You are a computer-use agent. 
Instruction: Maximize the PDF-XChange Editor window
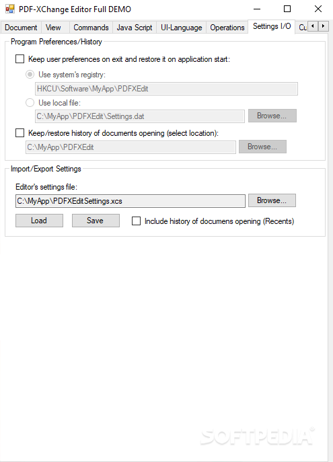(x=287, y=9)
